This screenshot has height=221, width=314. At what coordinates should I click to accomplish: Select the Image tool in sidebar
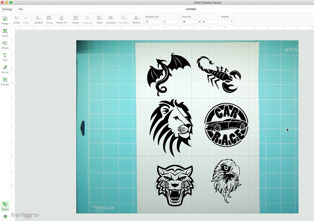(x=5, y=19)
